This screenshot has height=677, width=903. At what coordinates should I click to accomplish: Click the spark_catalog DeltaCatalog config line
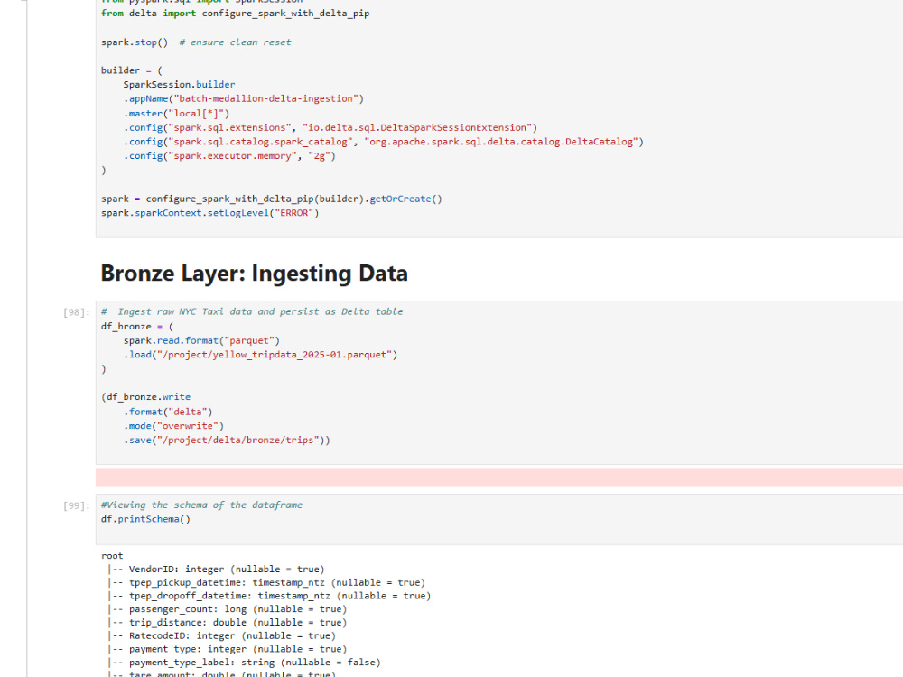tap(383, 142)
